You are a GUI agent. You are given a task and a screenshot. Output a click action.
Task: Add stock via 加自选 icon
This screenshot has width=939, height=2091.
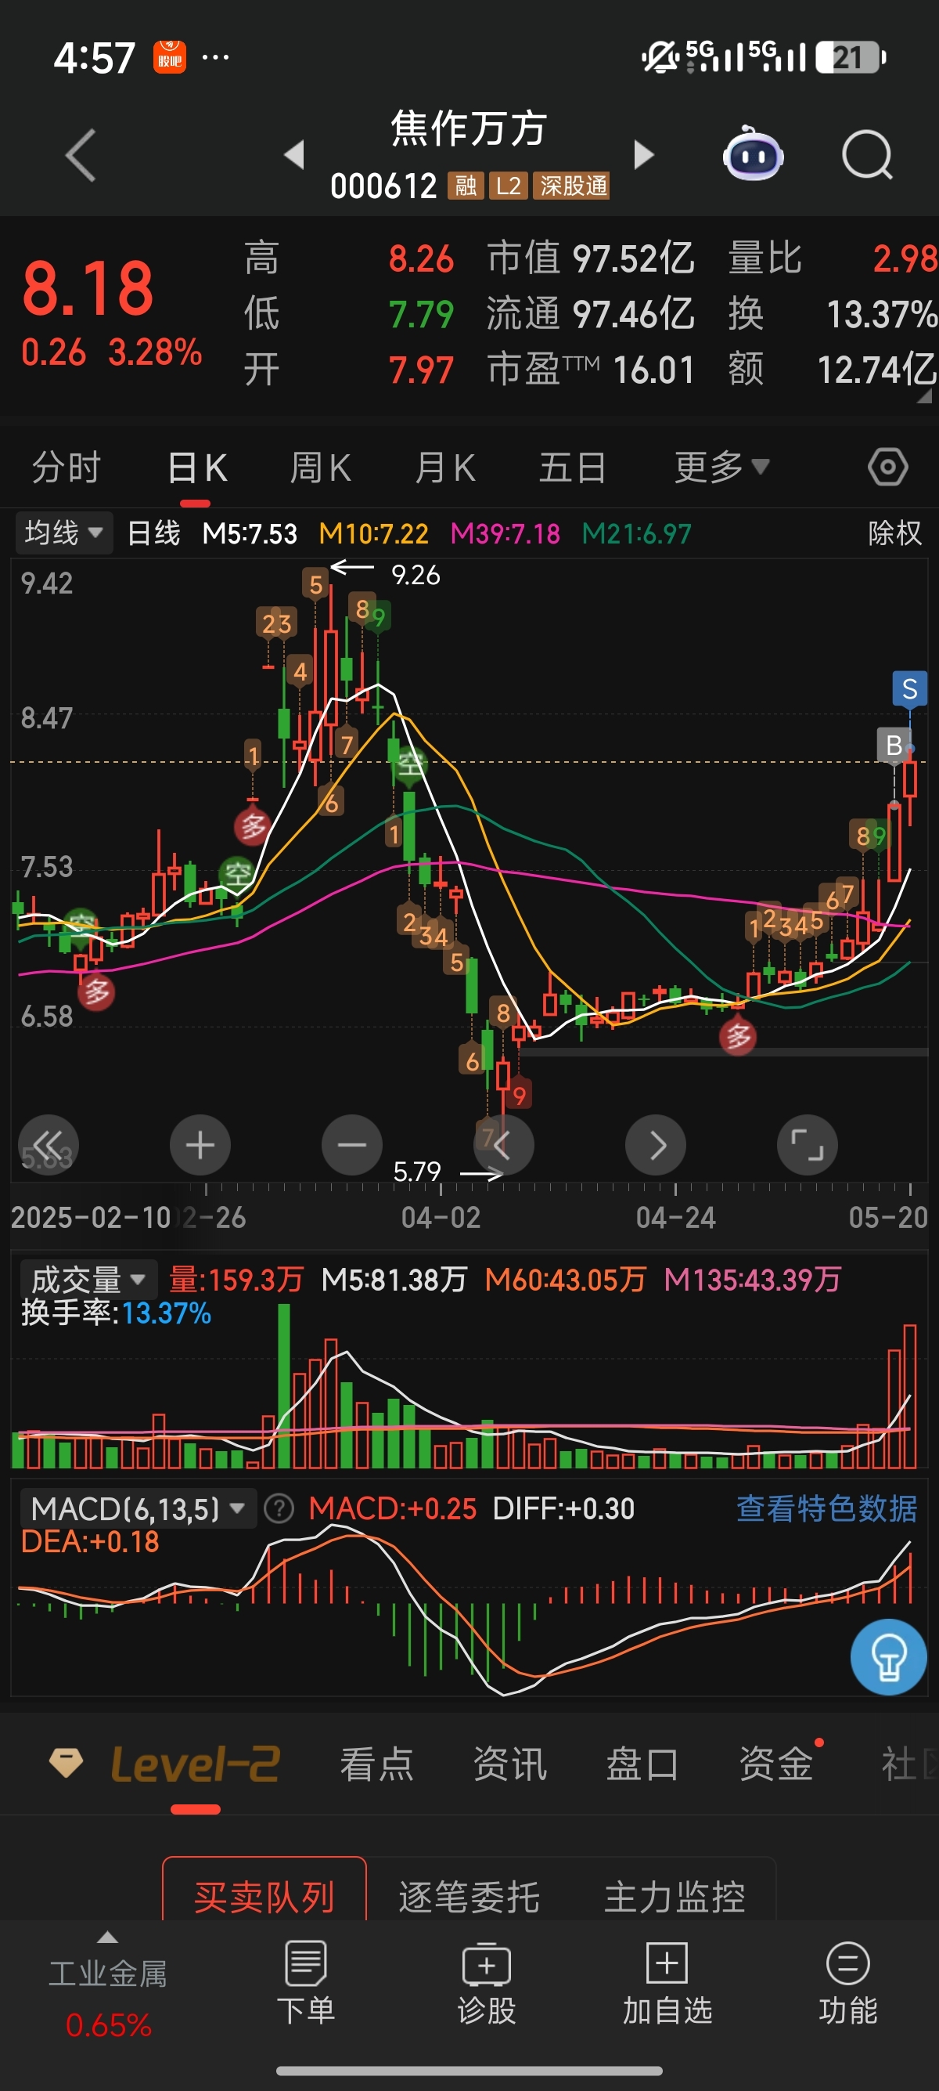coord(667,1982)
